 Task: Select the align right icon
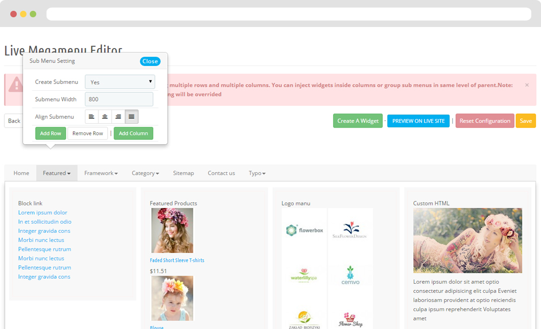click(x=118, y=117)
